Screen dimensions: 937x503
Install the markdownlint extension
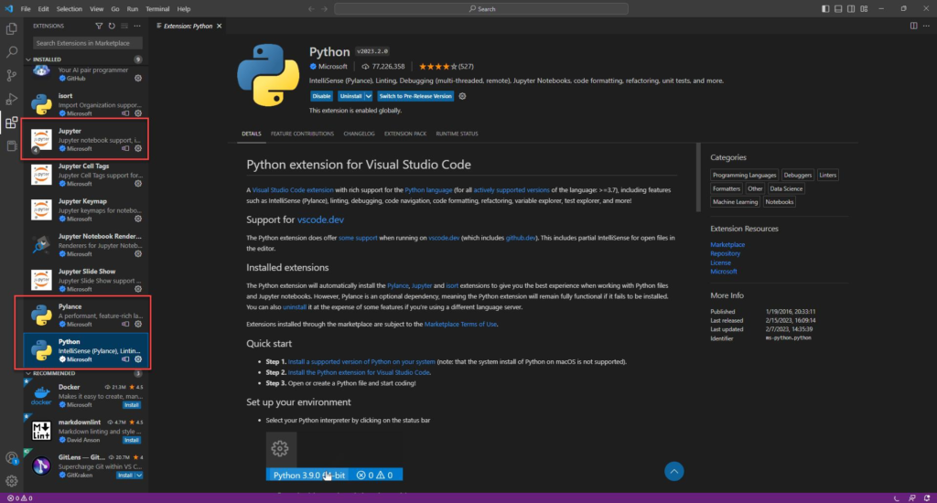[x=132, y=440]
